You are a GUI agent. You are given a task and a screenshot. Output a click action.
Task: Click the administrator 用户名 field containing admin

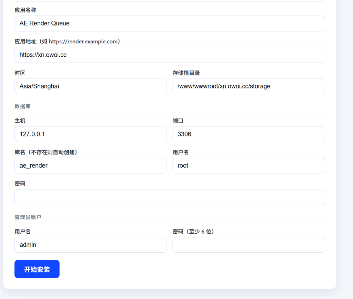coord(90,245)
